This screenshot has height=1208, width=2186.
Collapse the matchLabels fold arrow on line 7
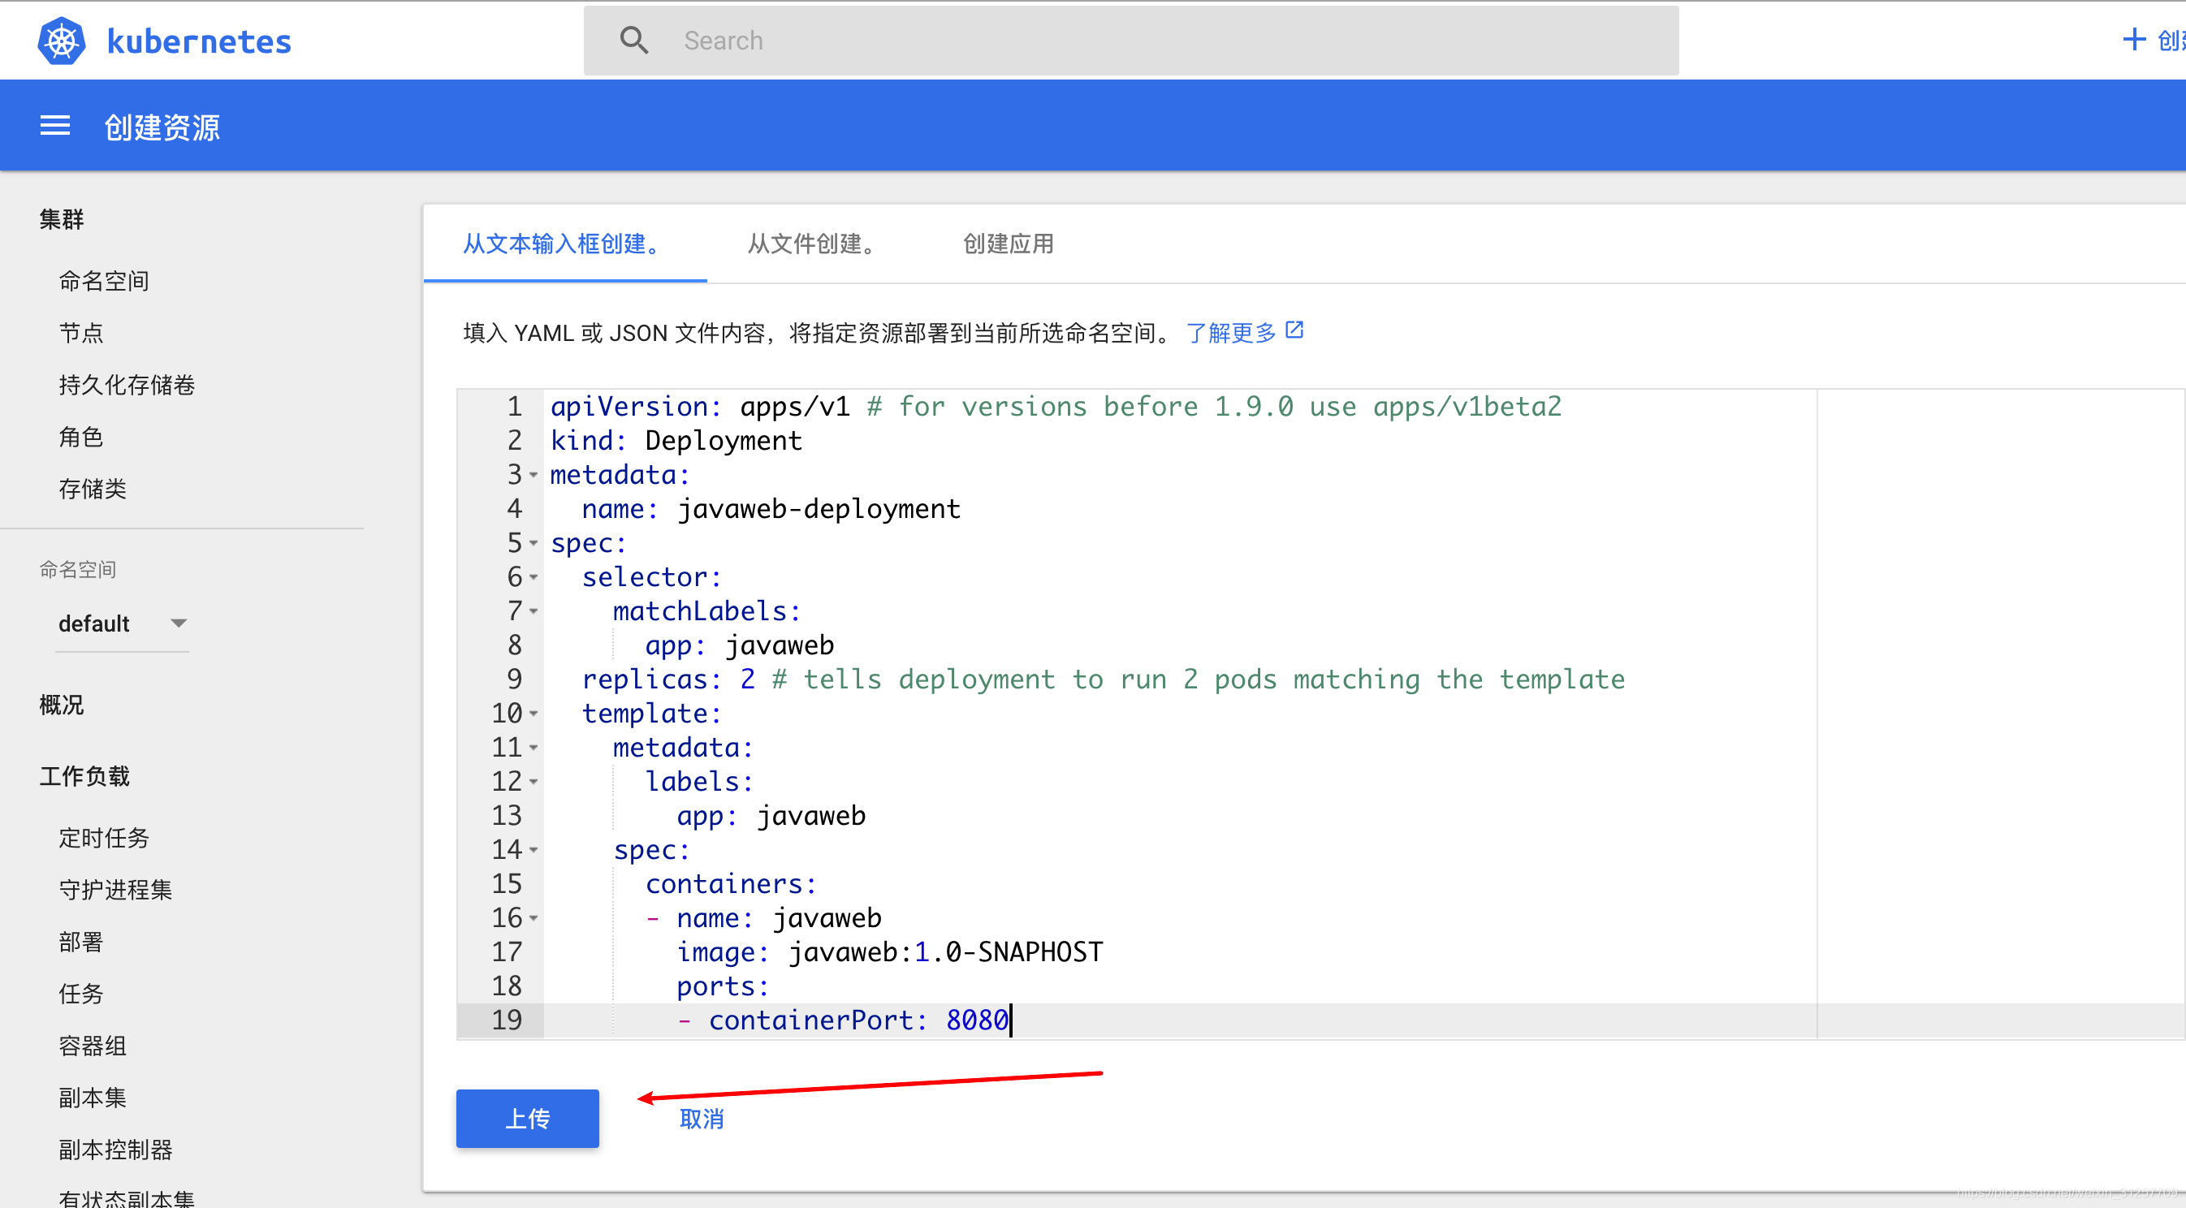(534, 610)
